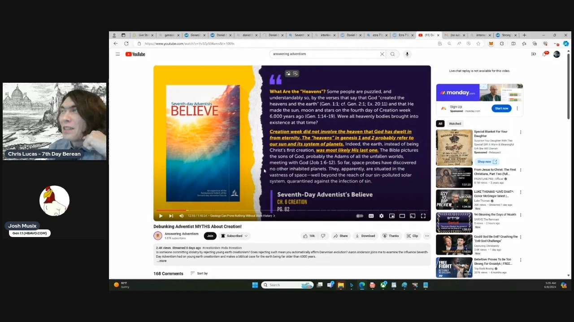The width and height of the screenshot is (574, 322).
Task: Click 'Shop now' on the blanket ad
Action: [x=487, y=161]
